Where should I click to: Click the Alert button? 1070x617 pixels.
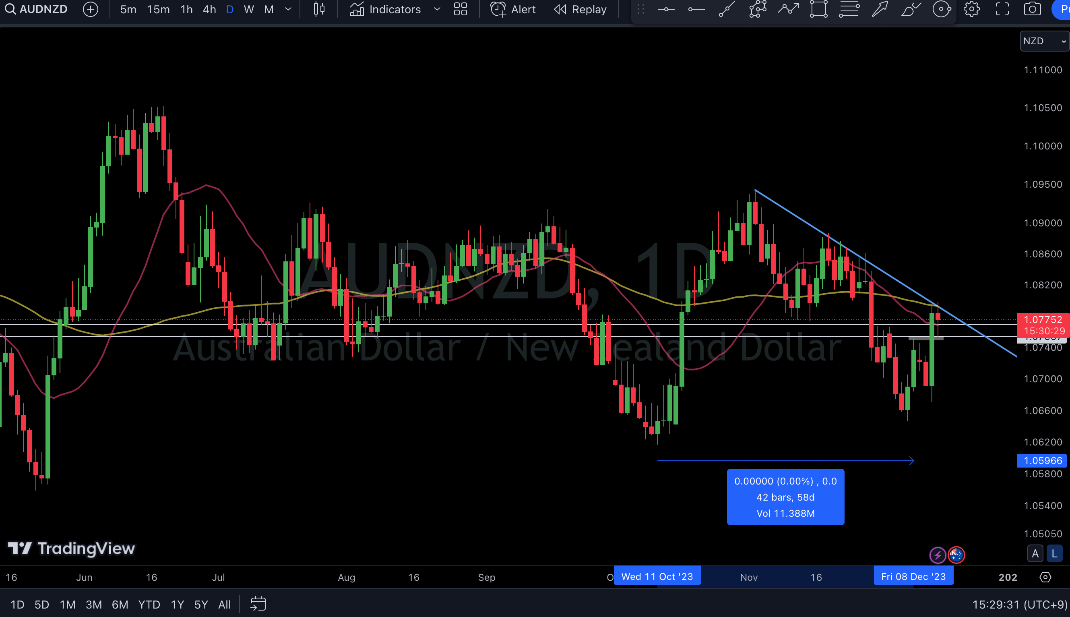tap(513, 9)
